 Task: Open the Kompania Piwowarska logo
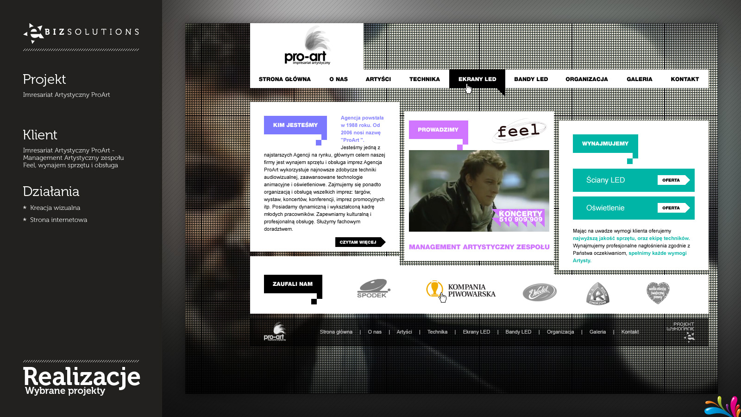[461, 290]
